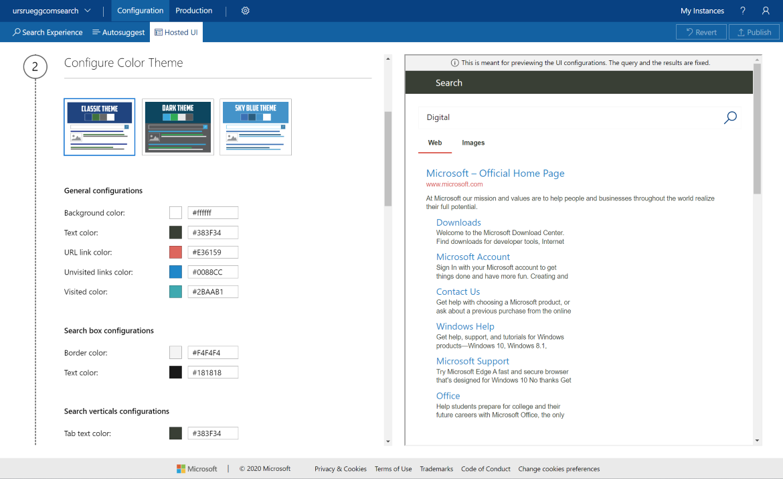
Task: Open Terms of Use footer link
Action: tap(393, 469)
